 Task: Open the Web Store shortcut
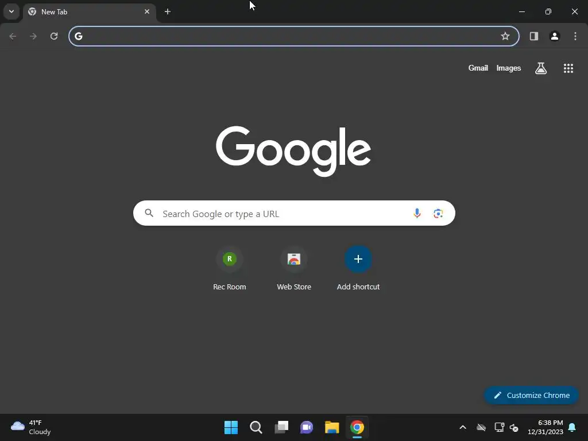click(294, 268)
